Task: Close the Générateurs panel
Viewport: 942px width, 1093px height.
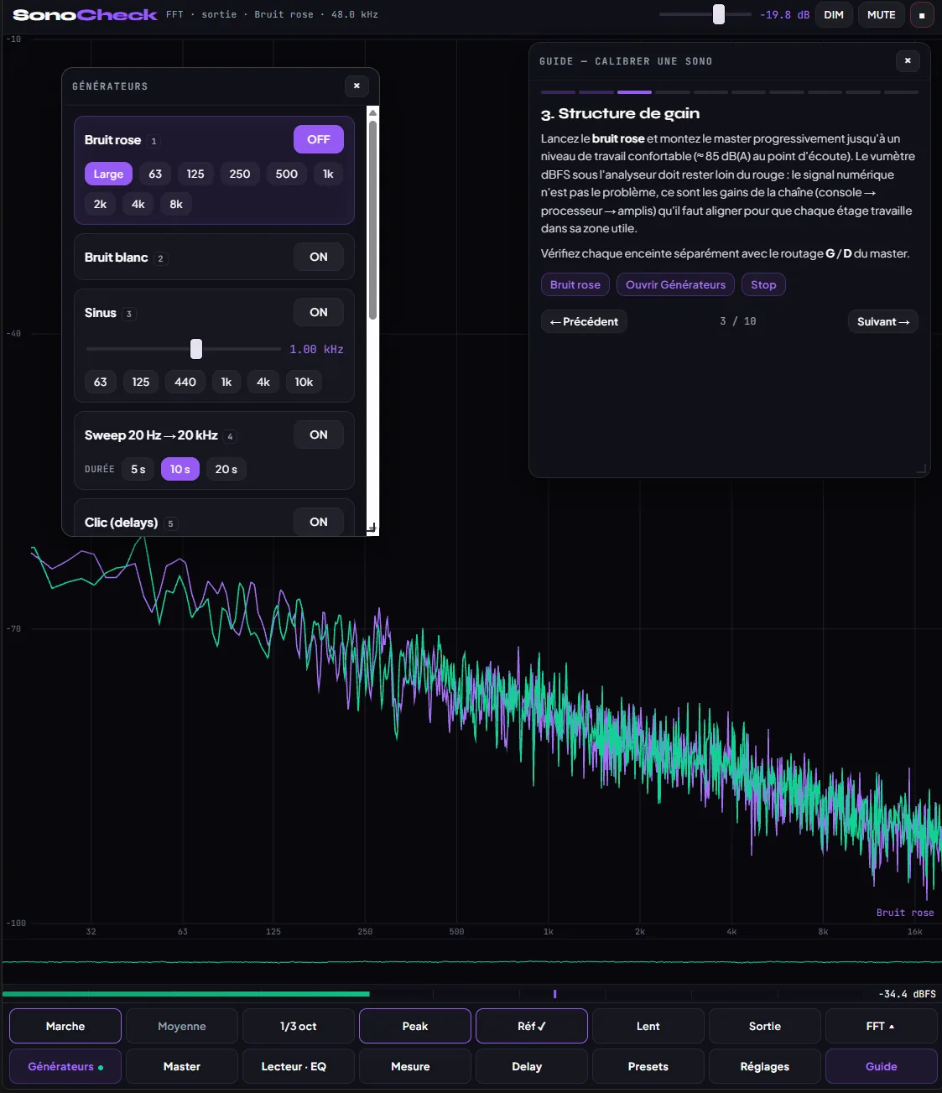Action: tap(357, 86)
